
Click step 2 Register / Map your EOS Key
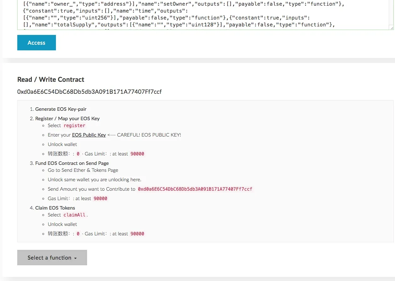[x=68, y=119]
